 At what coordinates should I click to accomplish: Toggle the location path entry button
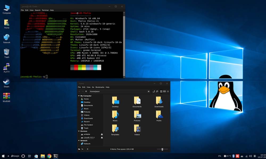tap(154, 91)
